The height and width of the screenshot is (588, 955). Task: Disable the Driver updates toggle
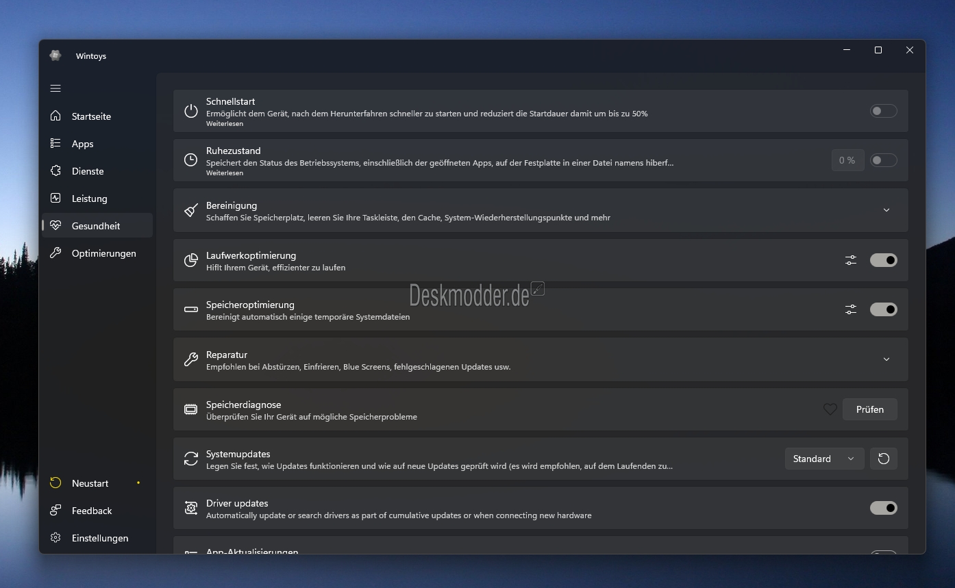click(x=883, y=508)
